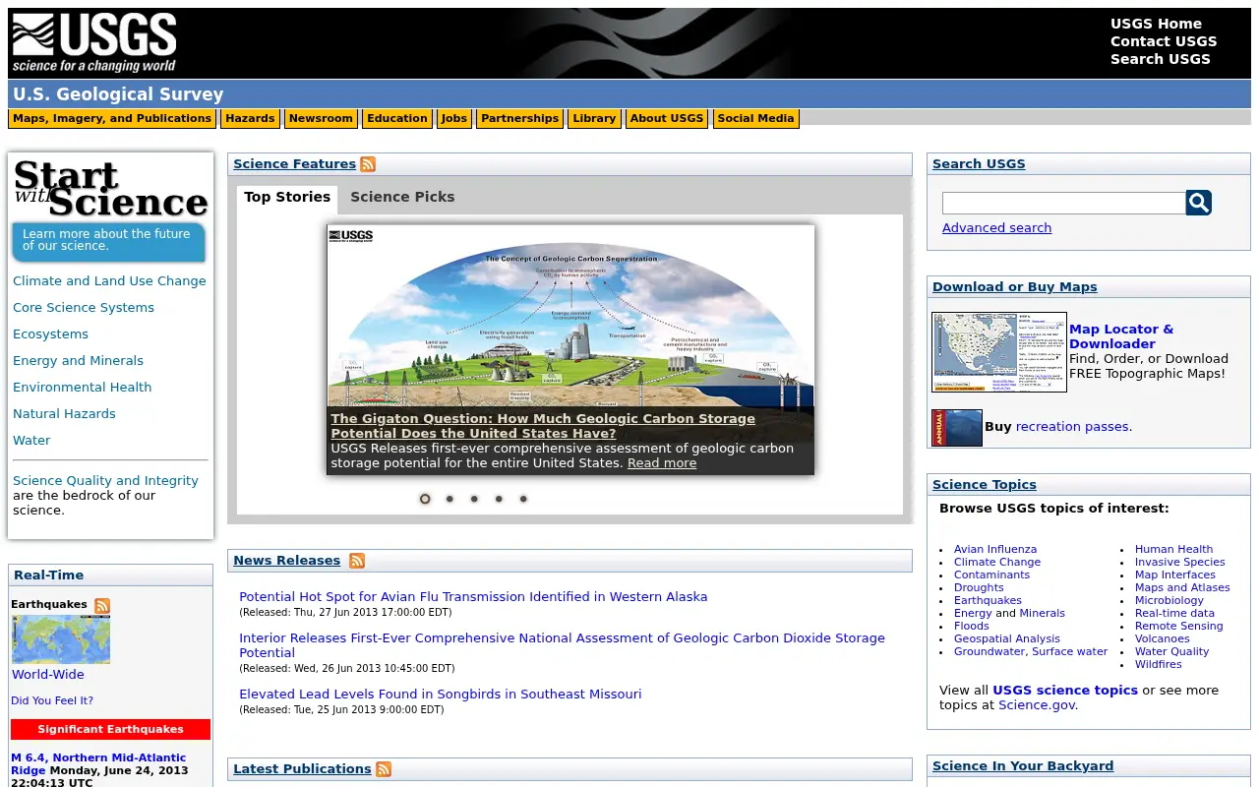Viewport: 1259px width, 787px height.
Task: Open Maps, Imagery, and Publications menu
Action: pyautogui.click(x=112, y=119)
